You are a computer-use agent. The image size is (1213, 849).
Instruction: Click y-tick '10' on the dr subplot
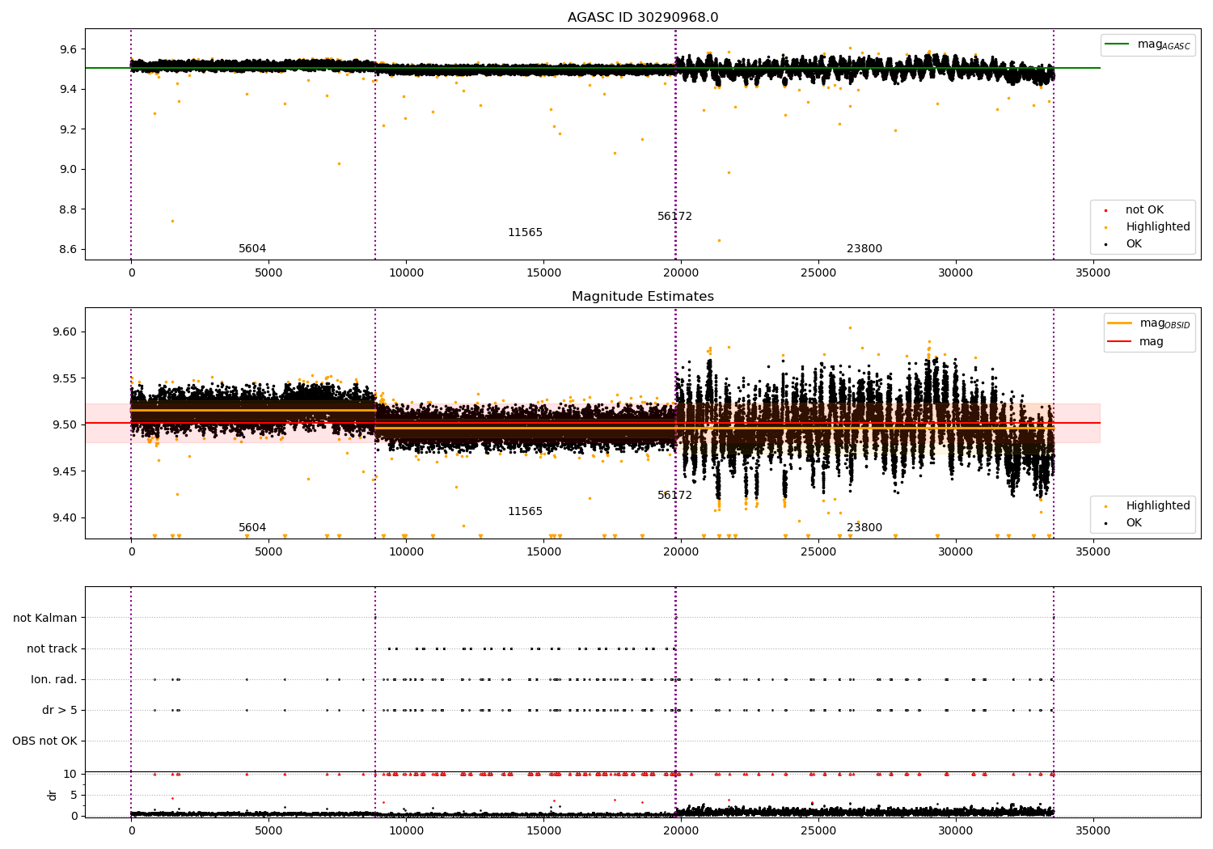click(x=70, y=775)
